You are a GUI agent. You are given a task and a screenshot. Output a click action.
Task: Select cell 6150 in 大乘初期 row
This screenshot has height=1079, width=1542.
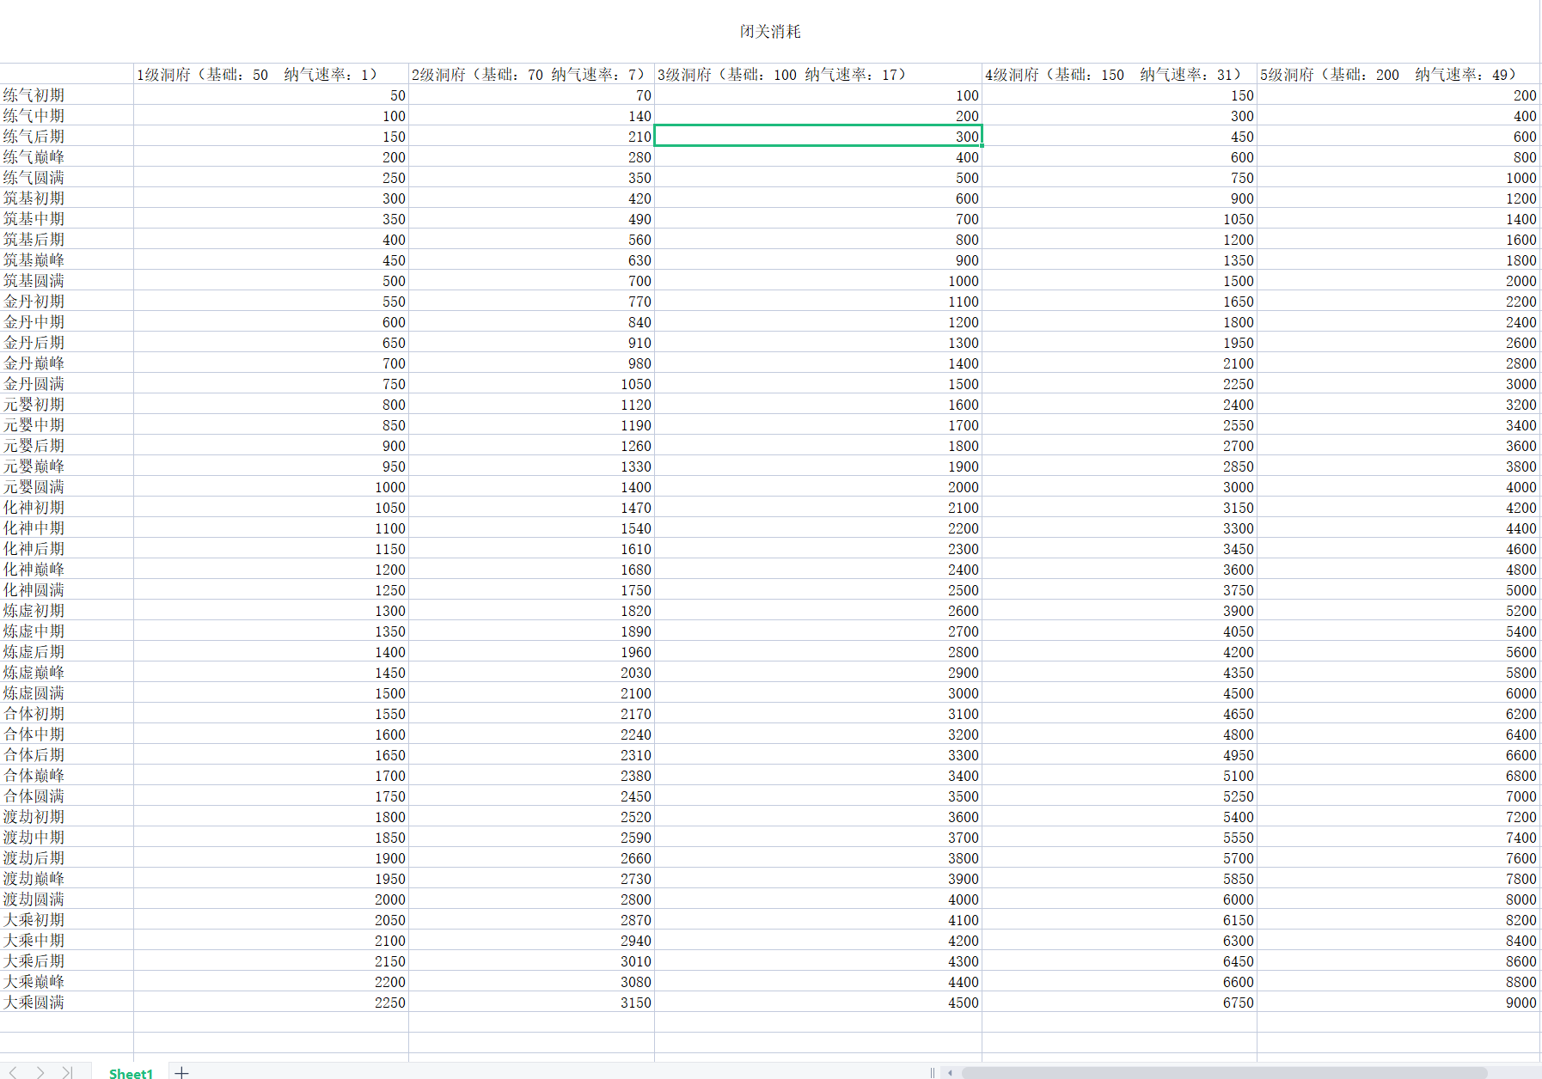click(1119, 919)
